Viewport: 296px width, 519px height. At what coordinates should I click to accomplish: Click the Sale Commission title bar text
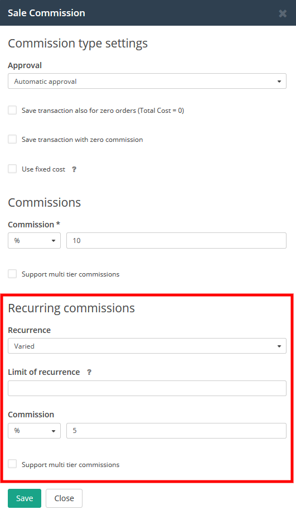point(47,13)
